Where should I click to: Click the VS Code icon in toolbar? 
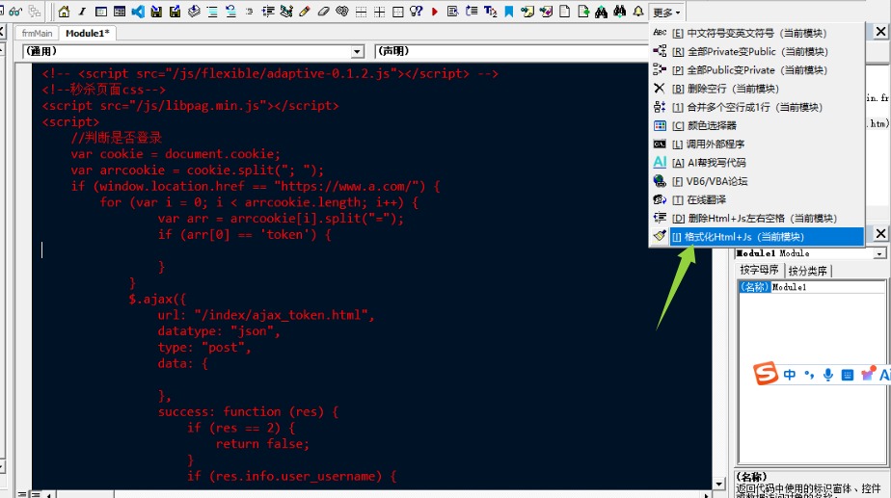(x=137, y=12)
